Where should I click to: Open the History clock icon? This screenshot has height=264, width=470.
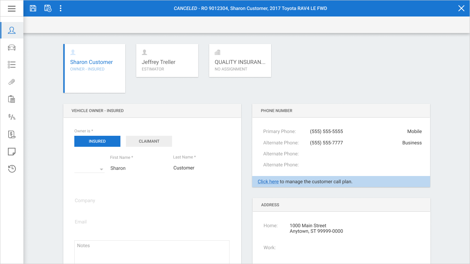click(x=12, y=169)
